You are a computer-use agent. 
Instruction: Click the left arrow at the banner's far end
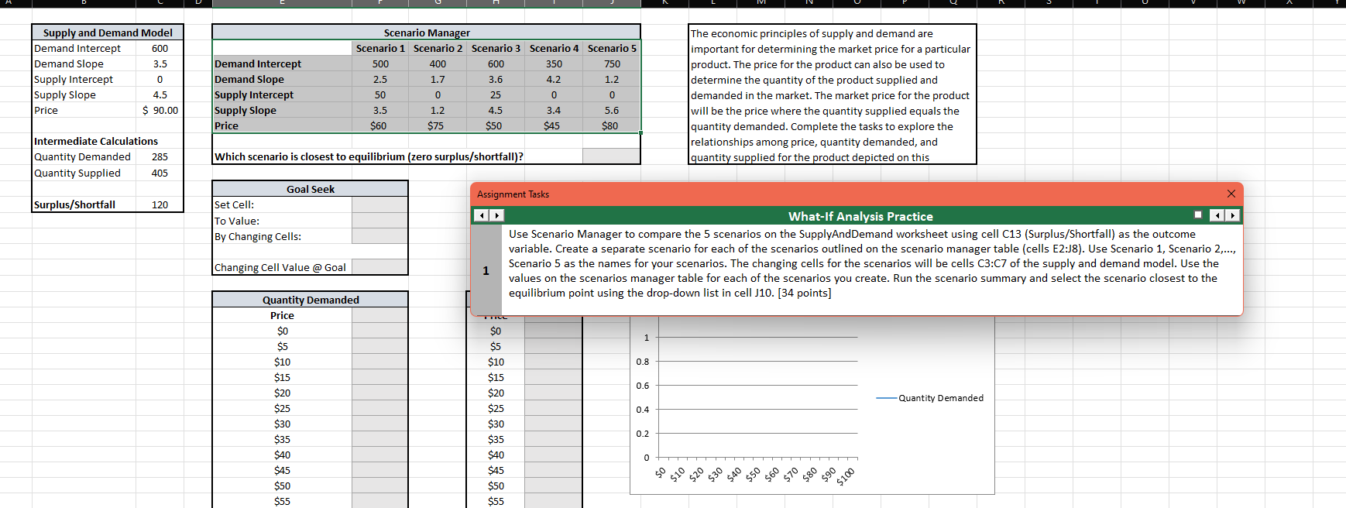pos(1217,215)
